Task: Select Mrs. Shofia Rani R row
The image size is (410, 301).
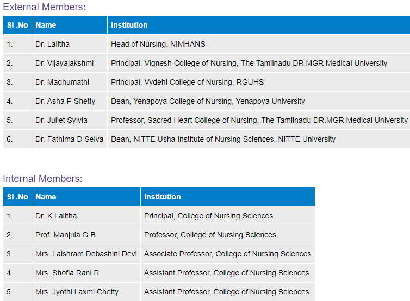Action: point(67,273)
